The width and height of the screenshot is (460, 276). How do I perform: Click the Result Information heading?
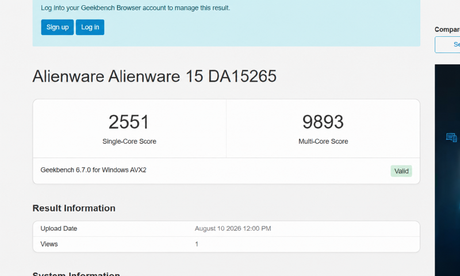tap(74, 208)
